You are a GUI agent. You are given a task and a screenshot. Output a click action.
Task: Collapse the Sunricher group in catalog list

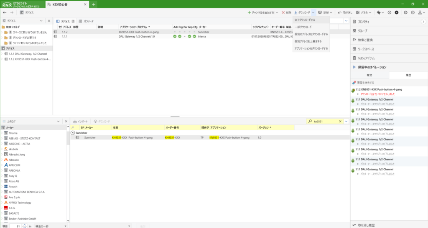[73, 132]
